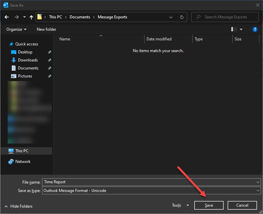Open Recent locations dropdown arrow
The width and height of the screenshot is (263, 214).
[24, 17]
